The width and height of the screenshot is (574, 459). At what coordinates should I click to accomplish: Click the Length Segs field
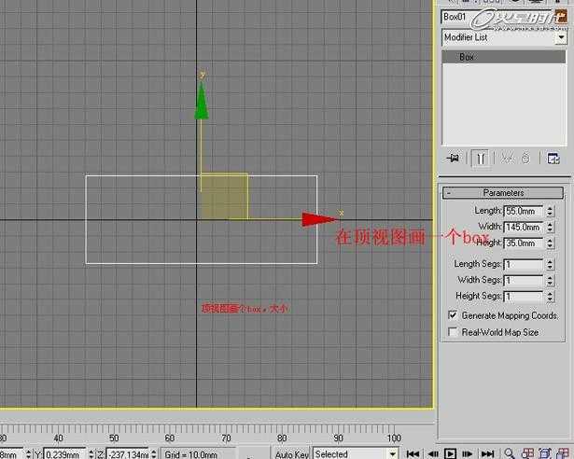[523, 265]
